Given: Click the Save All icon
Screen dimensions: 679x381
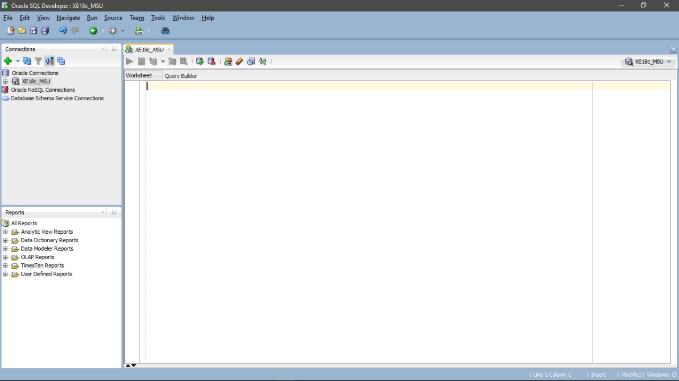Looking at the screenshot, I should (x=45, y=31).
